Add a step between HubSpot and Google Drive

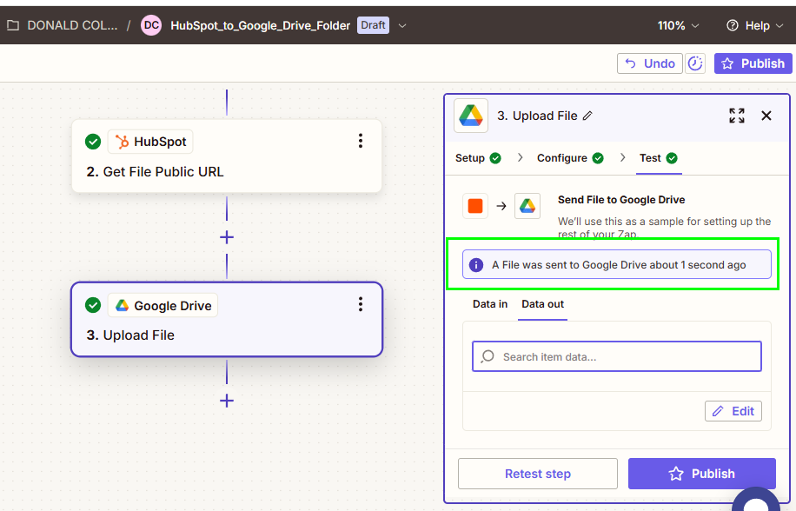click(227, 237)
